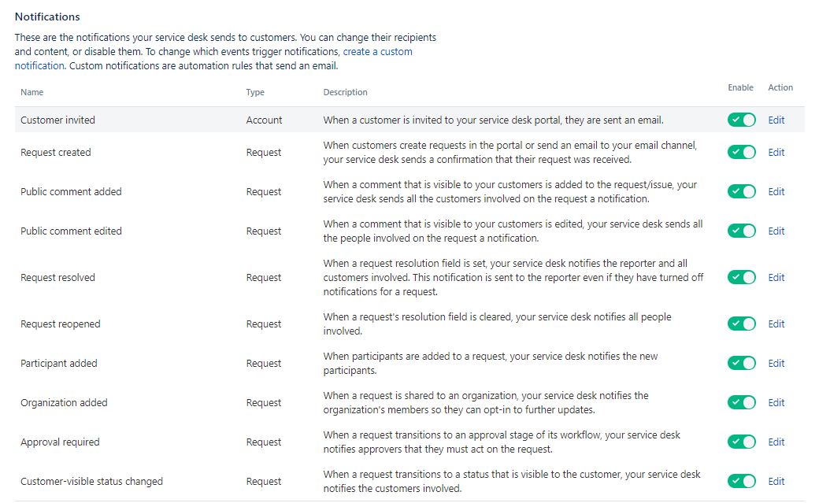
Task: Edit the Customer-visible status changed notification
Action: pos(776,481)
